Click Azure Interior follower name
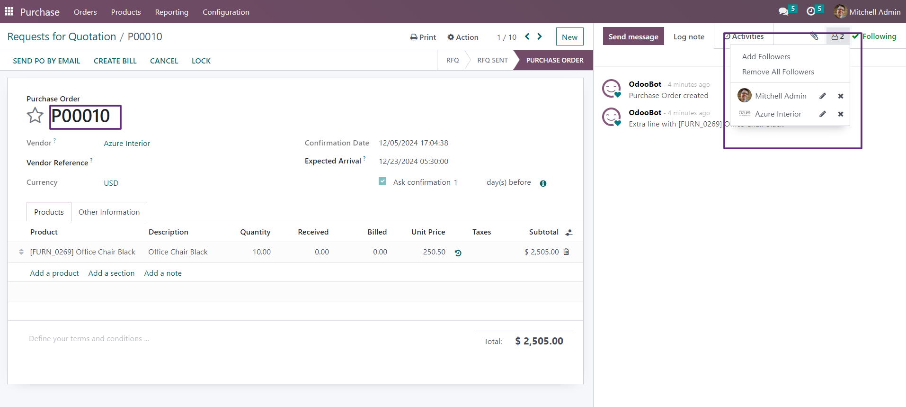906x407 pixels. (x=778, y=114)
